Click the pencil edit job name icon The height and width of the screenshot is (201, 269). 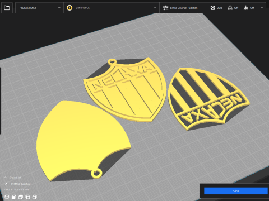6,184
